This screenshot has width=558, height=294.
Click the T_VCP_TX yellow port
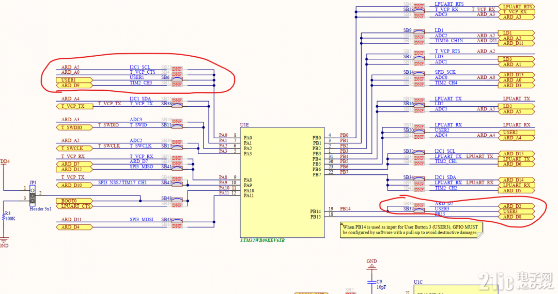(x=74, y=106)
